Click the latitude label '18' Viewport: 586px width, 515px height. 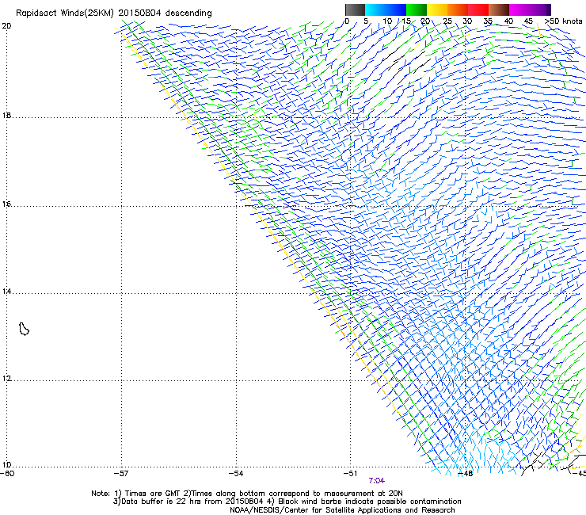pos(6,116)
